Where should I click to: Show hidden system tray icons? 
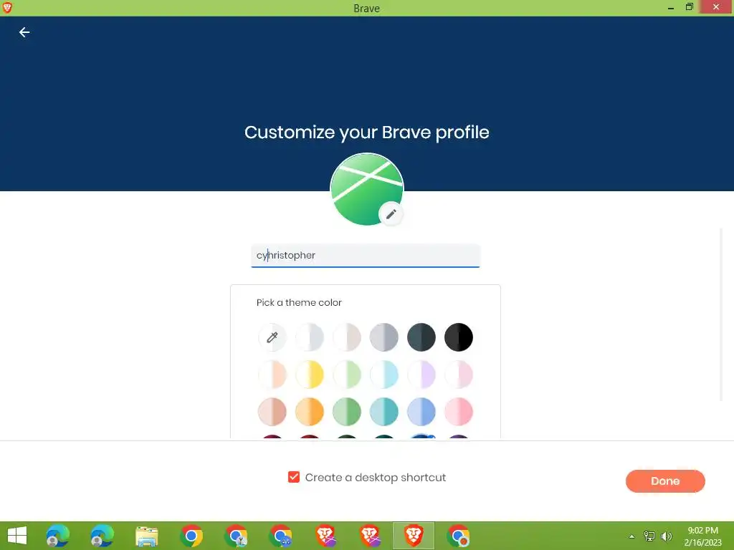coord(631,536)
